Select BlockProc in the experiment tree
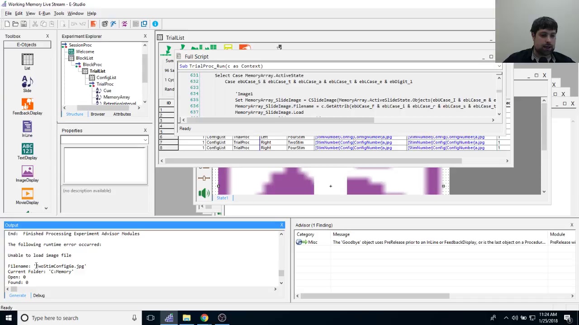This screenshot has width=579, height=325. click(x=92, y=65)
